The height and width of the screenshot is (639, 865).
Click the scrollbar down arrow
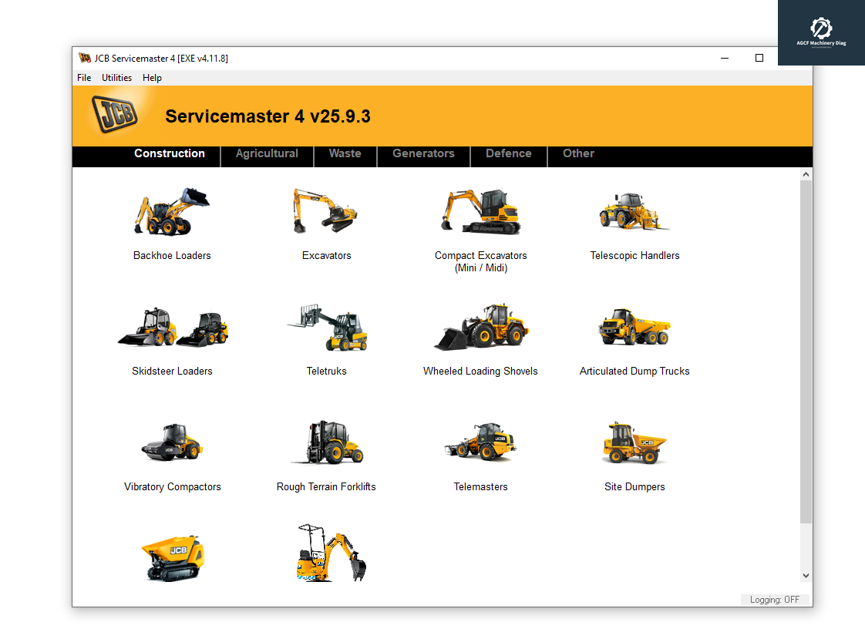(806, 575)
